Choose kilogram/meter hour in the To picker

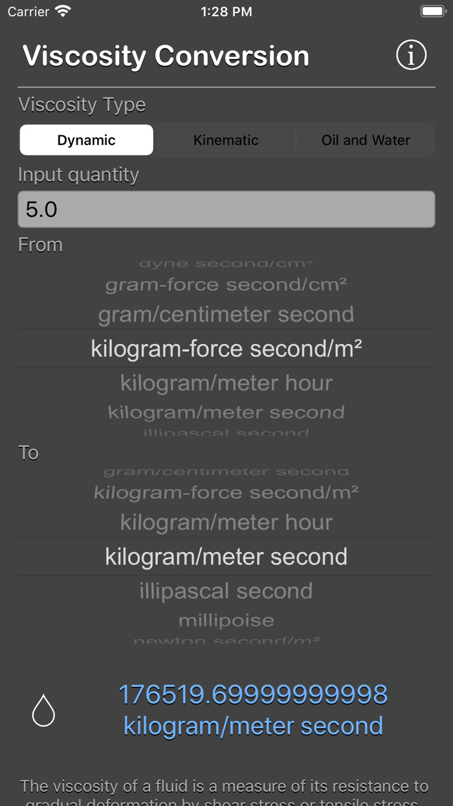tap(226, 522)
